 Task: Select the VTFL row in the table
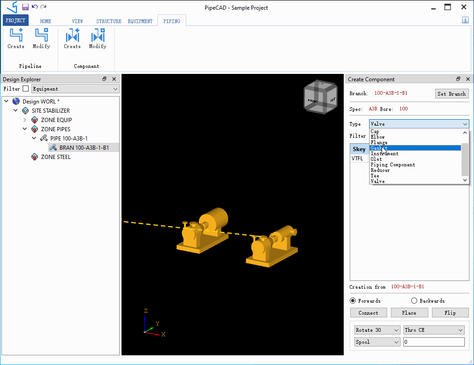point(359,158)
